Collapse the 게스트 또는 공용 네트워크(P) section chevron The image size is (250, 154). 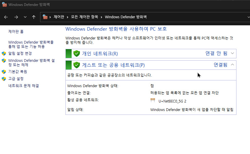point(233,65)
